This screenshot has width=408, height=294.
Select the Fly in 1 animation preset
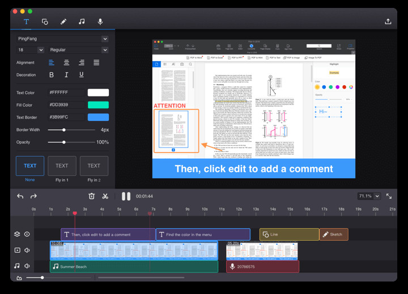click(x=62, y=166)
